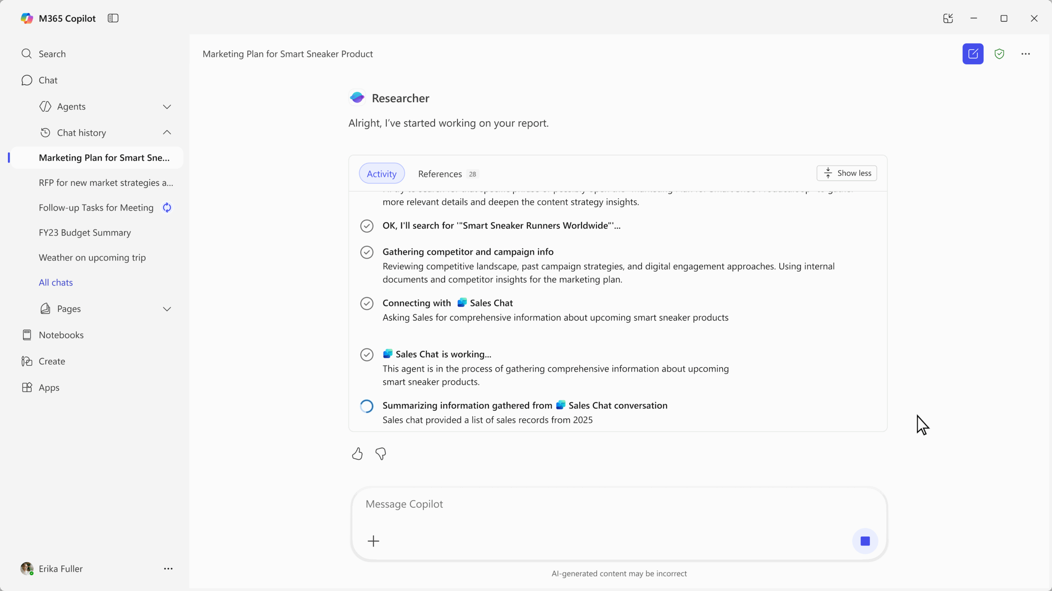1052x591 pixels.
Task: Click the plus icon to add attachment
Action: tap(373, 541)
